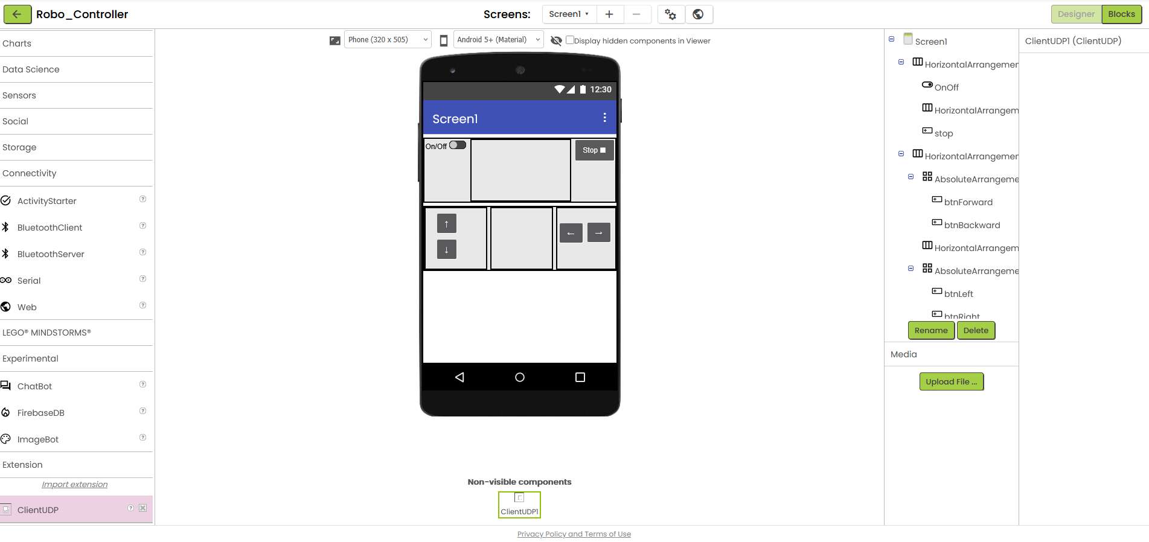
Task: Select the Web component
Action: 27,307
